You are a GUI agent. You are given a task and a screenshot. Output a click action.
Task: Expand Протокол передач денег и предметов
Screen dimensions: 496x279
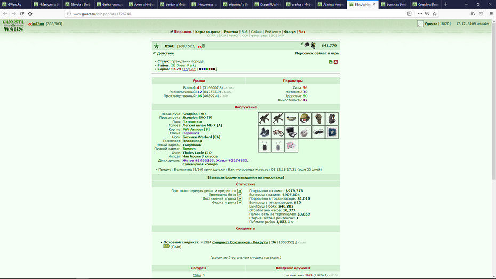coord(239,191)
